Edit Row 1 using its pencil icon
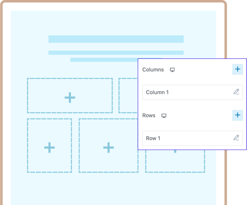Viewport: 247px width, 205px height. tap(236, 138)
